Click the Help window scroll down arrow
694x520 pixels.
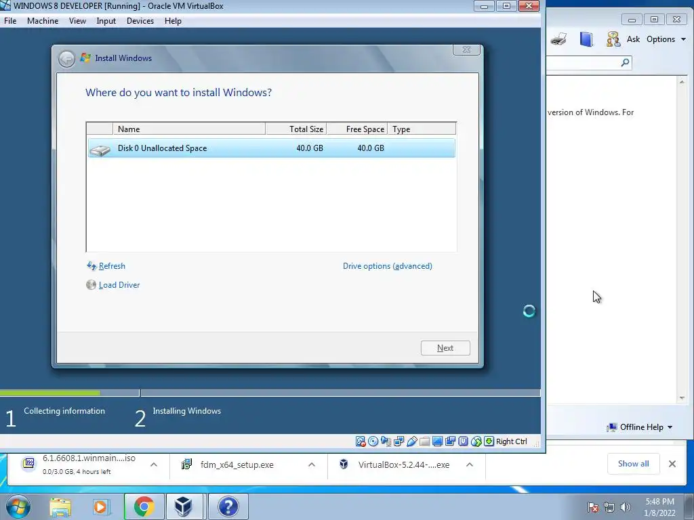click(682, 398)
